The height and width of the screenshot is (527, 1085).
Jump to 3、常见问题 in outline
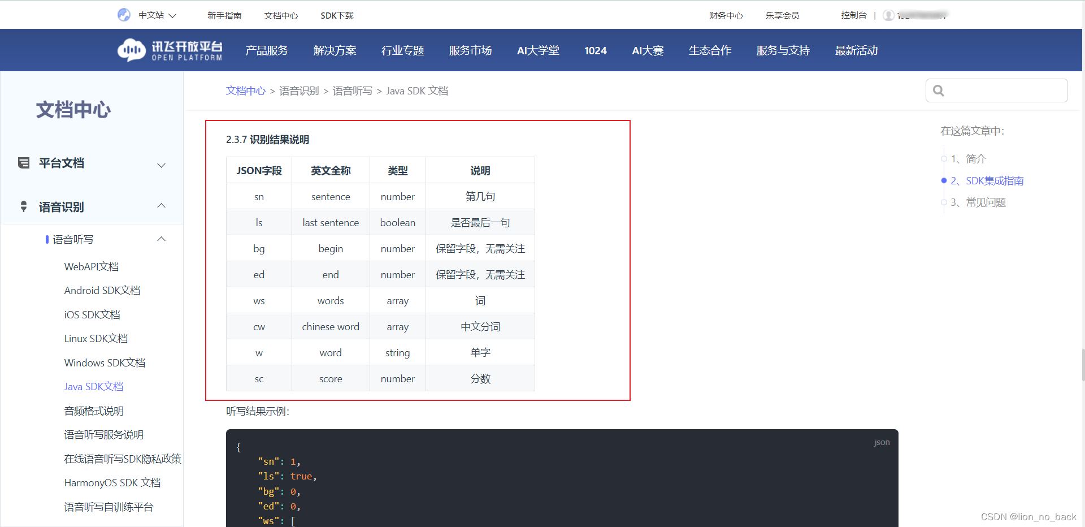point(978,202)
